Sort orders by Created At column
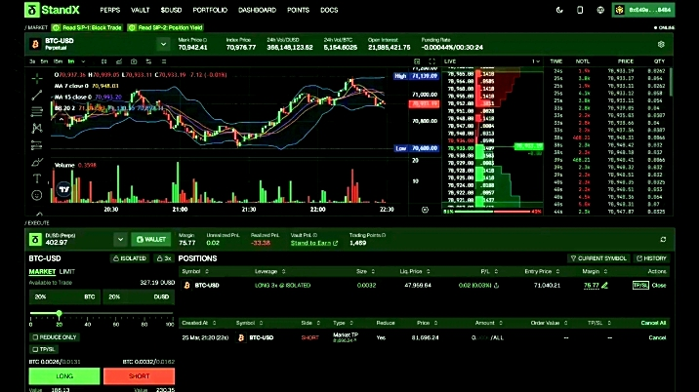Viewport: 699px width, 392px height. pyautogui.click(x=199, y=323)
